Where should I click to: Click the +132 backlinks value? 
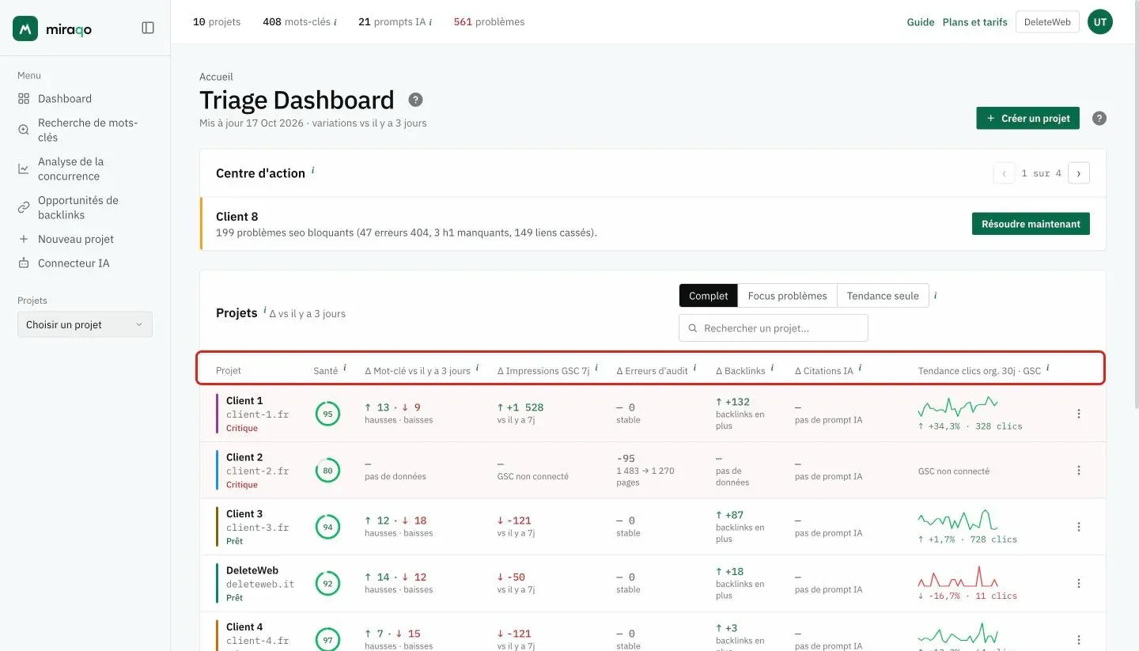coord(732,402)
